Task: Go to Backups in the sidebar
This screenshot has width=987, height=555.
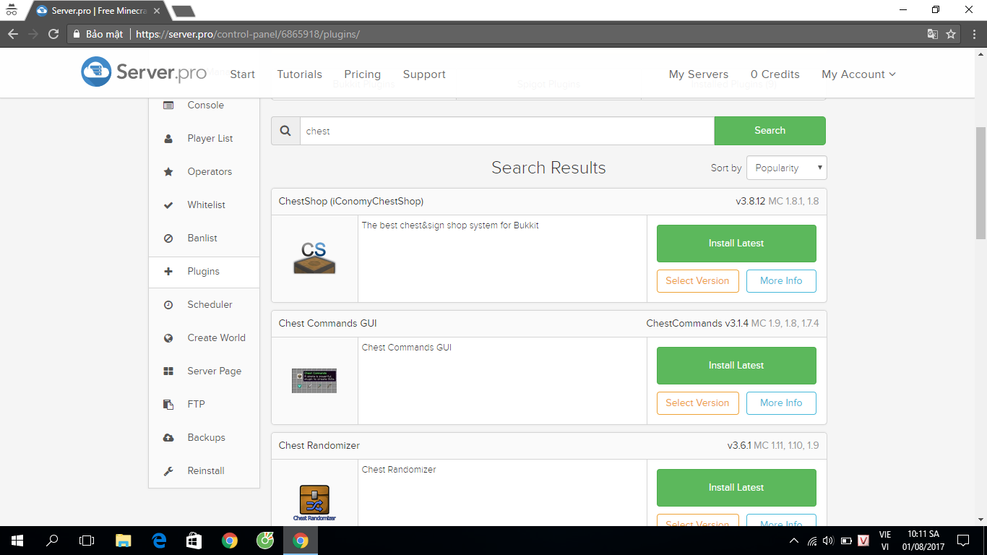Action: click(x=204, y=438)
